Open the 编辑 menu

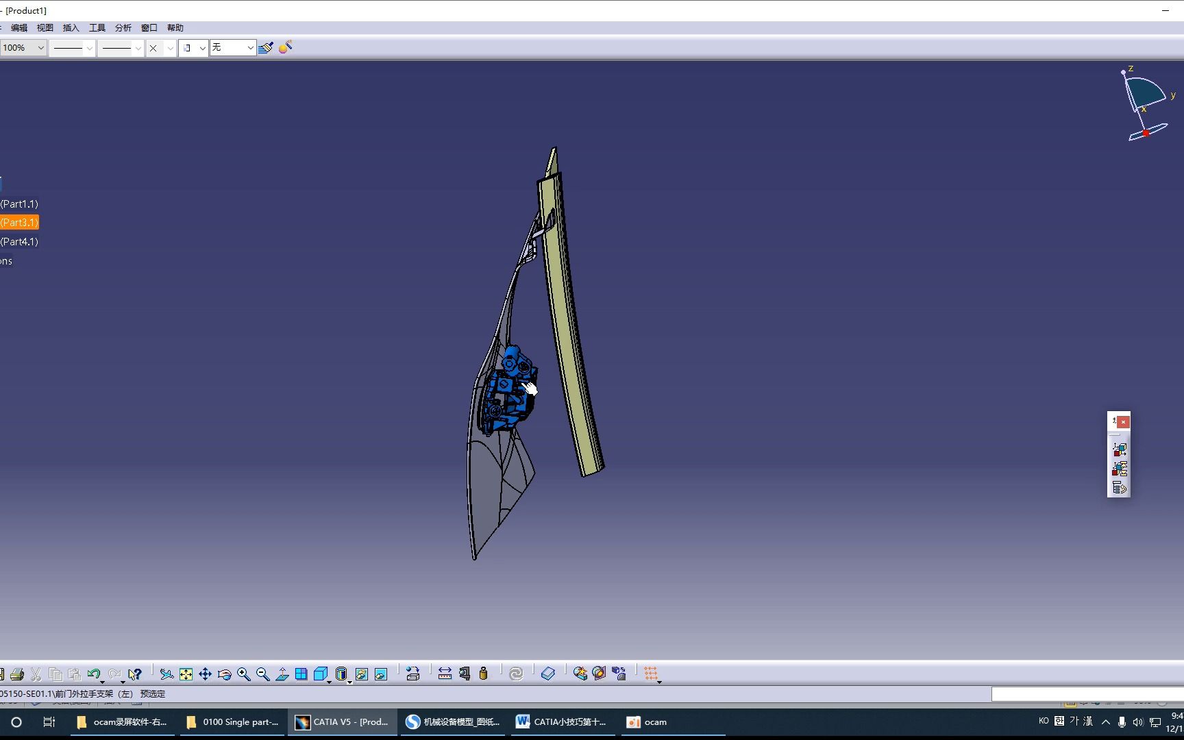(x=19, y=28)
